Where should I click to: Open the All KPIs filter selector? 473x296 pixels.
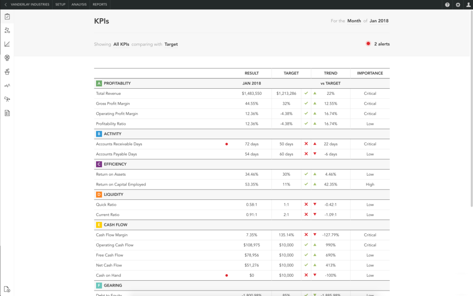pyautogui.click(x=122, y=44)
